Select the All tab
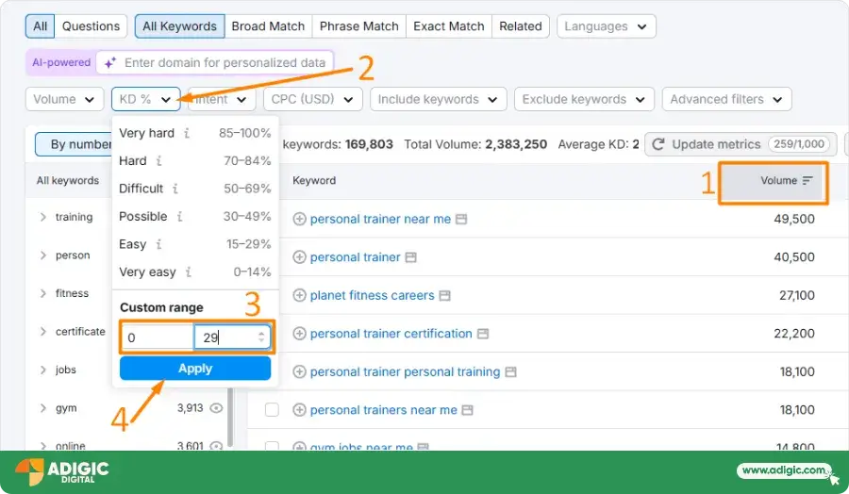Viewport: 849px width, 494px height. click(x=40, y=26)
